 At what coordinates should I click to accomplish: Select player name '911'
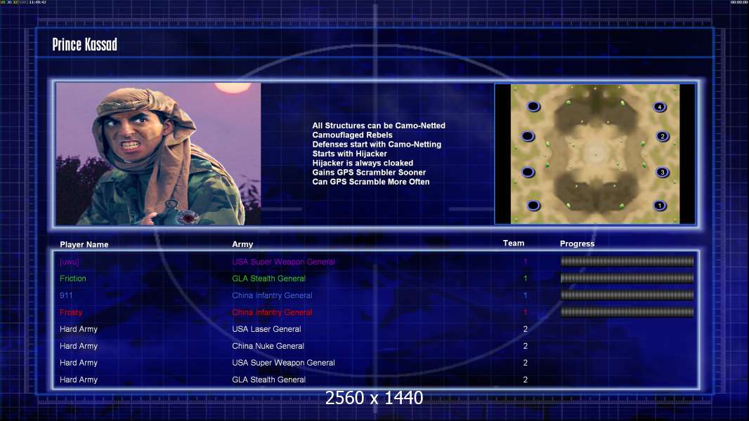pyautogui.click(x=66, y=295)
